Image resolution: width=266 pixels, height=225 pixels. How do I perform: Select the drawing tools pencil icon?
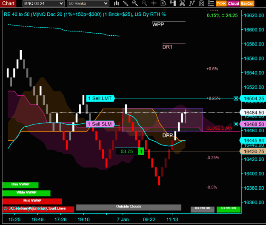click(x=126, y=3)
